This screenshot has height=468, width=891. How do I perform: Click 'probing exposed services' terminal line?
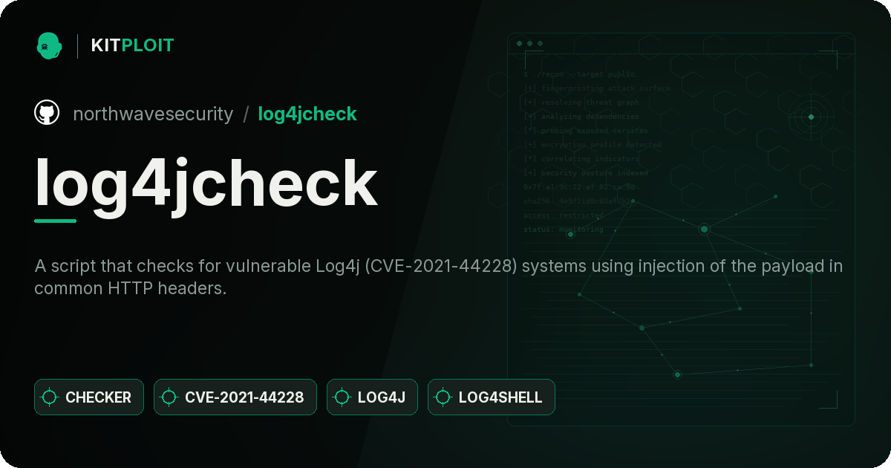click(x=586, y=131)
